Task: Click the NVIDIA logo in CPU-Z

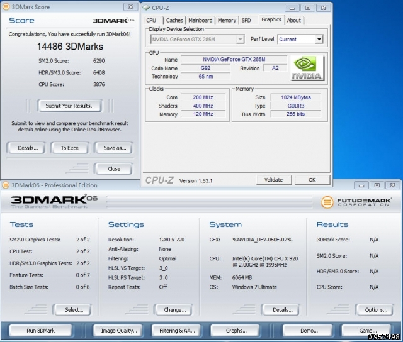Action: [x=307, y=69]
